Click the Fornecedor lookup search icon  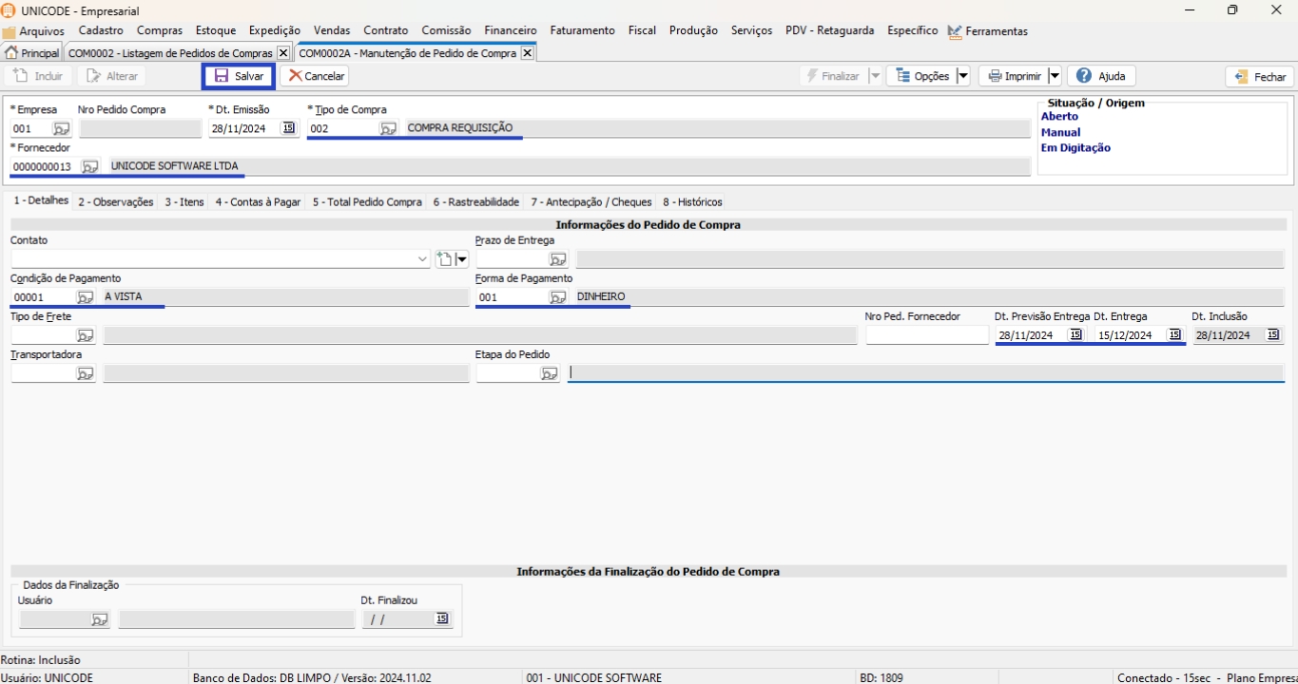89,167
